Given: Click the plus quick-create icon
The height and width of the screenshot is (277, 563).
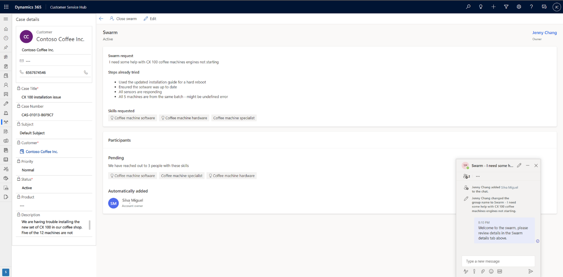Looking at the screenshot, I should pyautogui.click(x=493, y=7).
